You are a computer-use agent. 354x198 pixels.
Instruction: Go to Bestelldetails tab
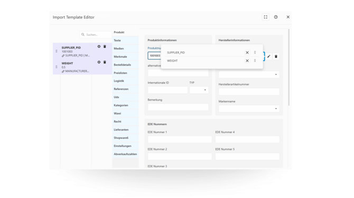pyautogui.click(x=126, y=65)
